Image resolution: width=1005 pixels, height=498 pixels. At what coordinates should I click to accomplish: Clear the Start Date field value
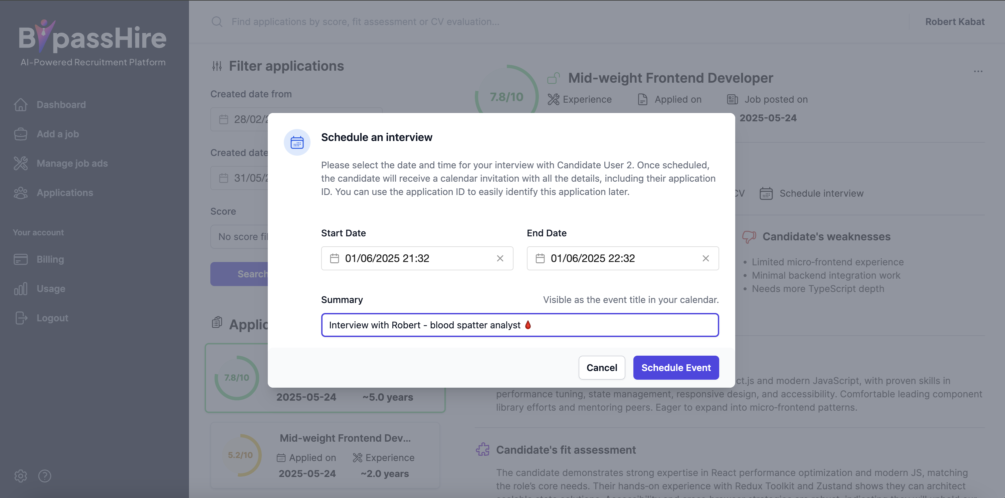tap(500, 258)
